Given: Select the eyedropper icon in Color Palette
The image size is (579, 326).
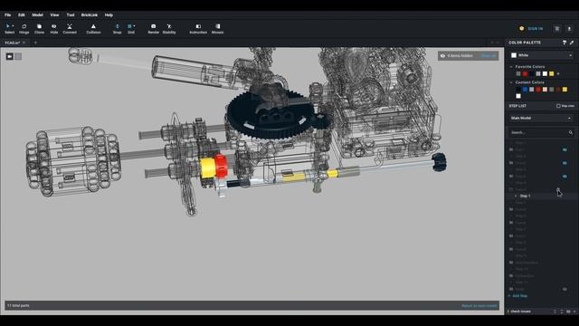Looking at the screenshot, I should tap(572, 43).
